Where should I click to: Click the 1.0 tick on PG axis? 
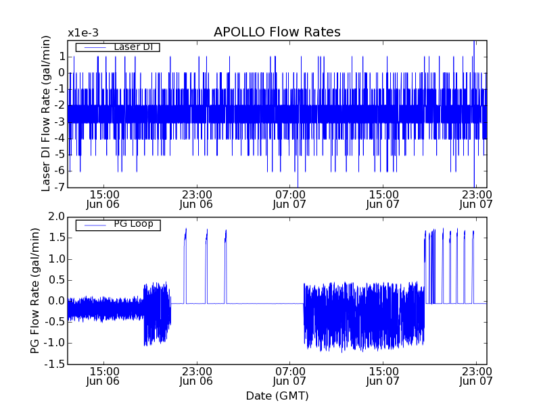click(x=57, y=259)
